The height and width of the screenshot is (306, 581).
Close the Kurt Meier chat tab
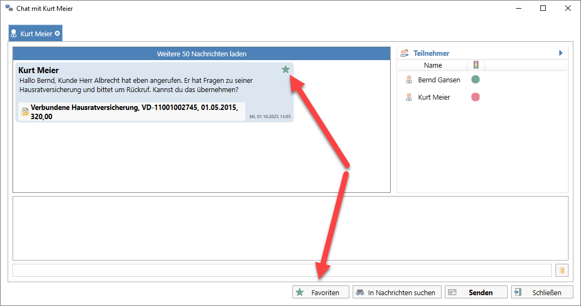[58, 34]
